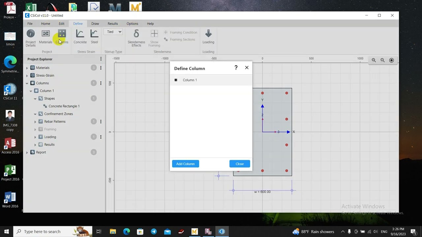Expand the Materials tree node
Screen dimensions: 422x237
click(x=27, y=68)
